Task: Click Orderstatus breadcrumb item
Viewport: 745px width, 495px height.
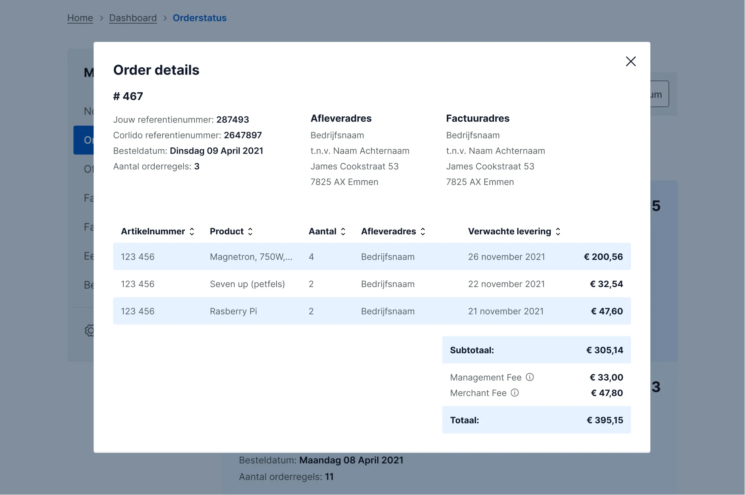Action: coord(199,18)
